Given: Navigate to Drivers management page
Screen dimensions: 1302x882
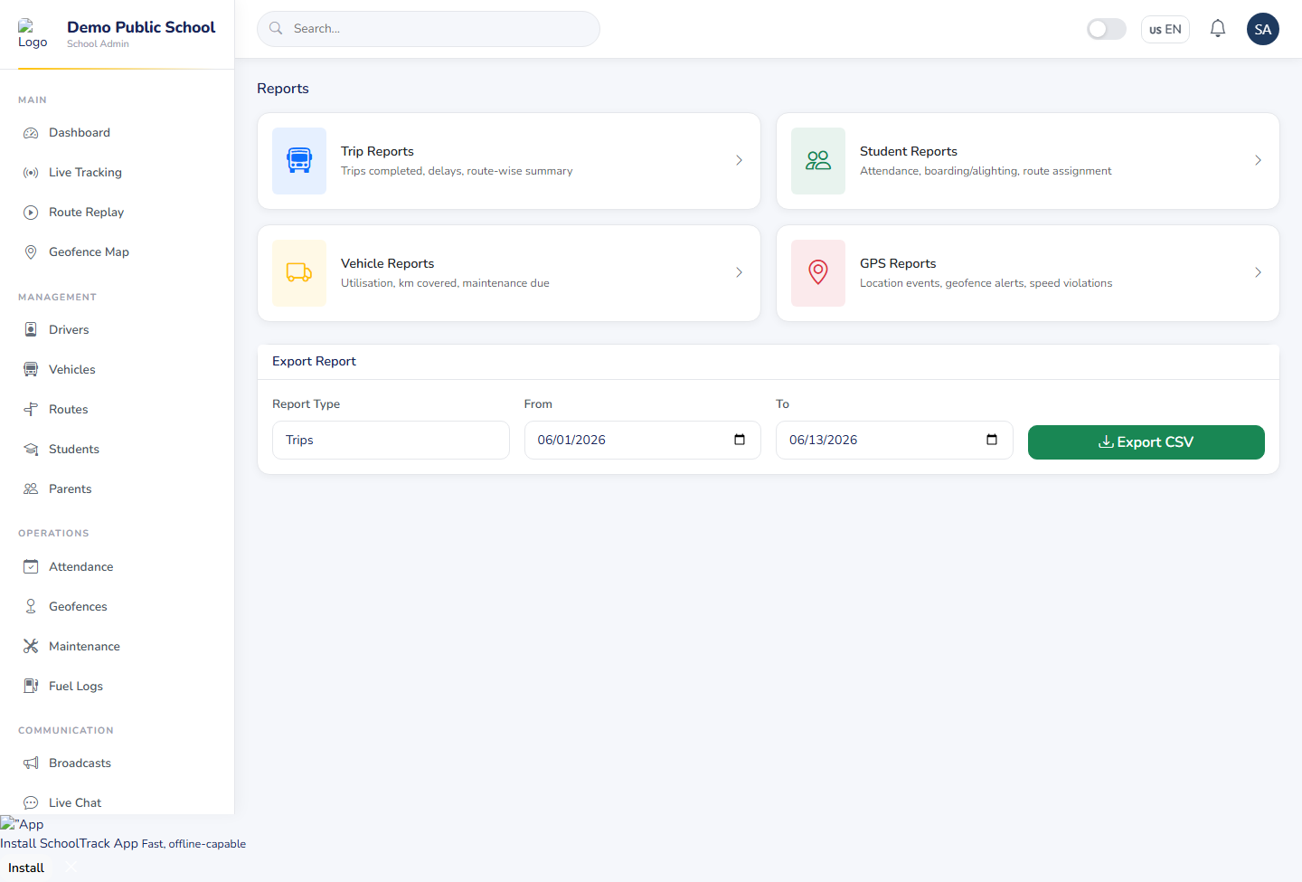Looking at the screenshot, I should [117, 330].
